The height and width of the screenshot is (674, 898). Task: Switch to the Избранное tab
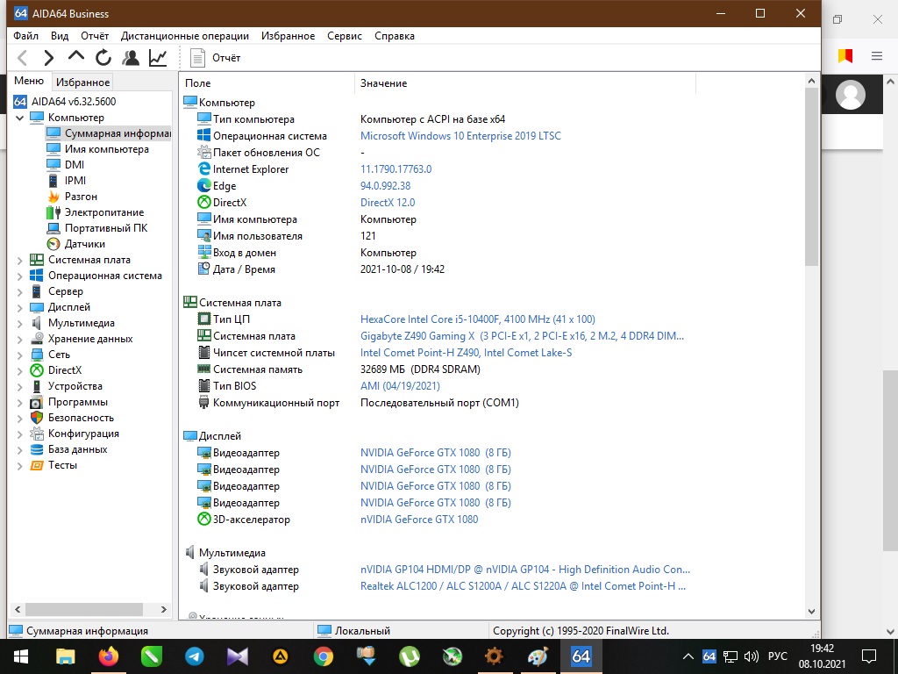[82, 82]
